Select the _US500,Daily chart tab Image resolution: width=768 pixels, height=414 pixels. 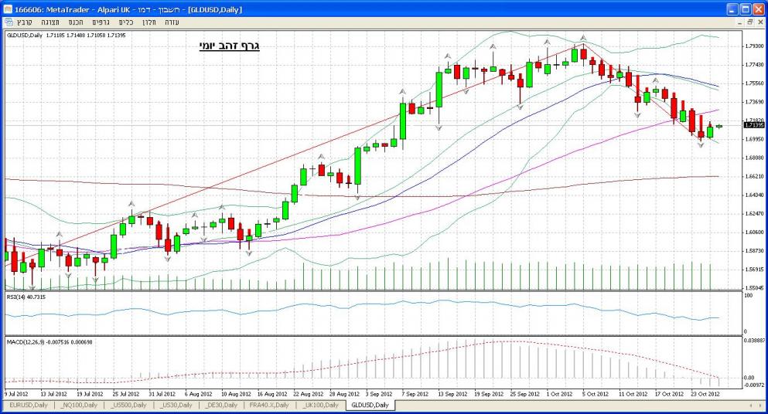[x=128, y=405]
